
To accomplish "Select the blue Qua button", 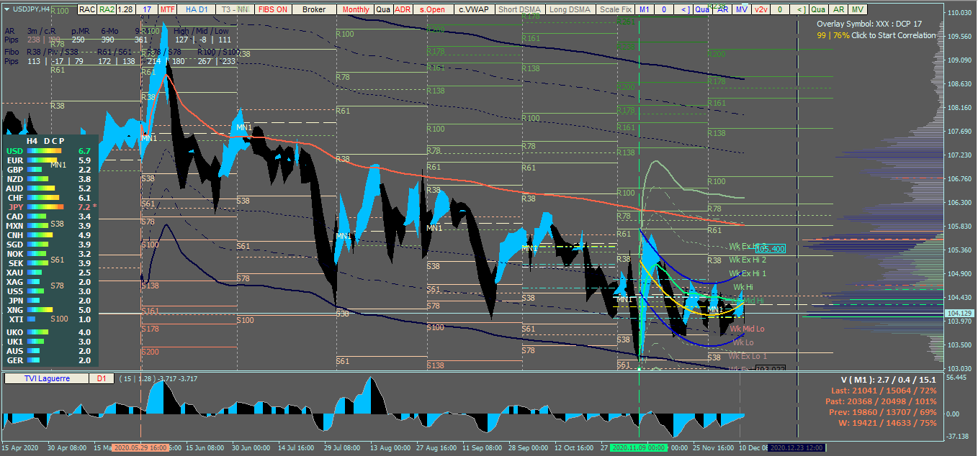I will [702, 9].
